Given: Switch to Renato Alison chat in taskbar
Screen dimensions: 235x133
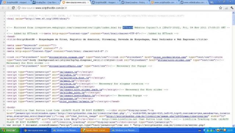Looking at the screenshot, I should (x=95, y=130).
